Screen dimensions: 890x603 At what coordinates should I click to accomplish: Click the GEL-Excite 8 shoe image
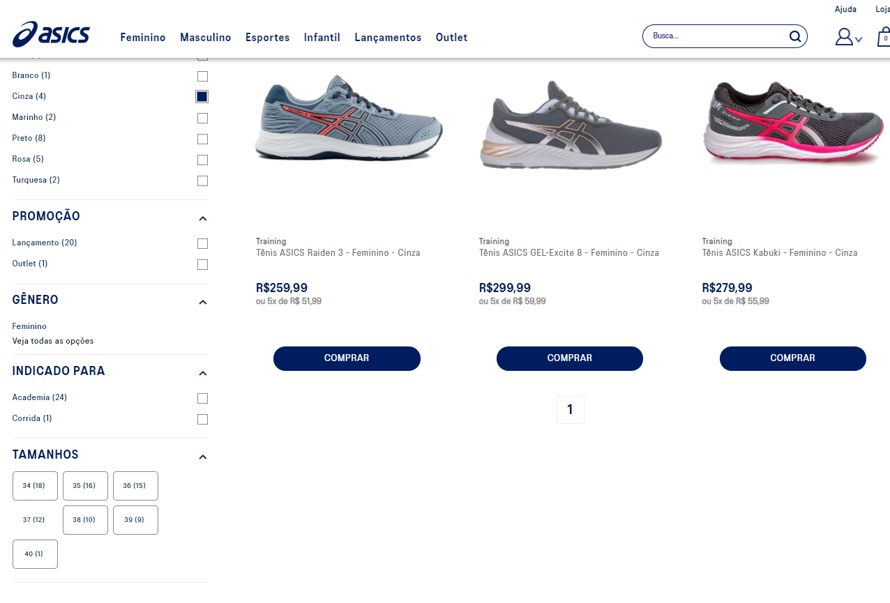571,124
